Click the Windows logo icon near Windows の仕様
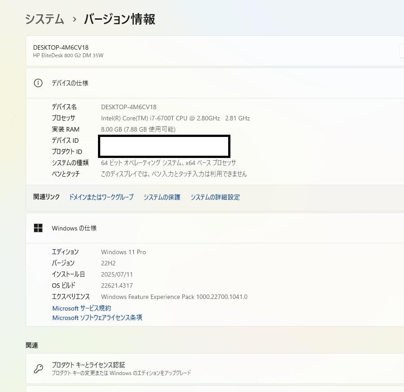404x392 pixels. (38, 228)
